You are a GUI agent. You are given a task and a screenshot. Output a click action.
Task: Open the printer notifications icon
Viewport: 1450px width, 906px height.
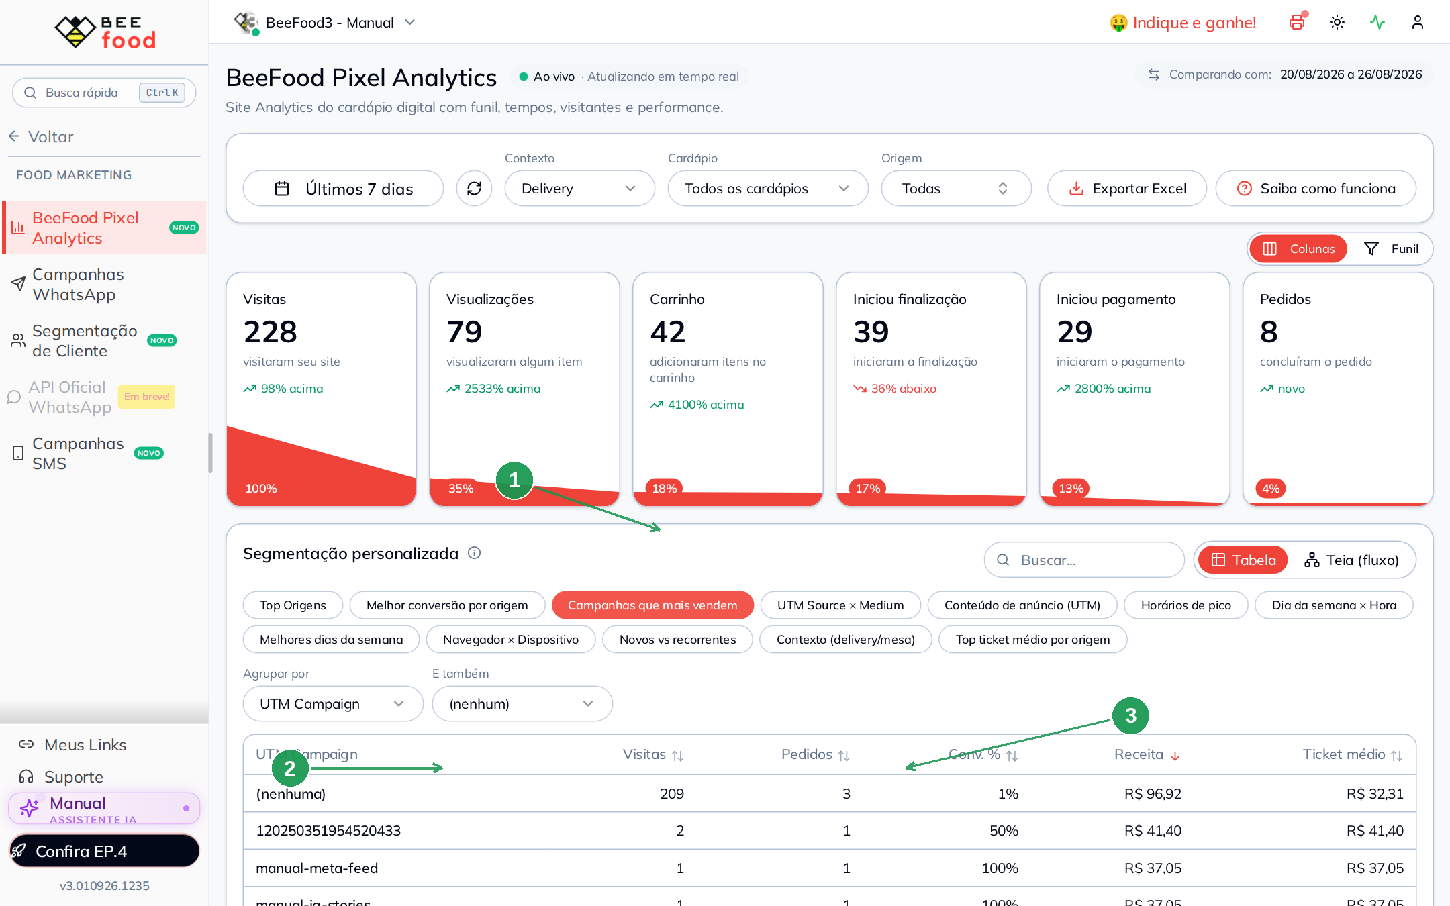1297,22
